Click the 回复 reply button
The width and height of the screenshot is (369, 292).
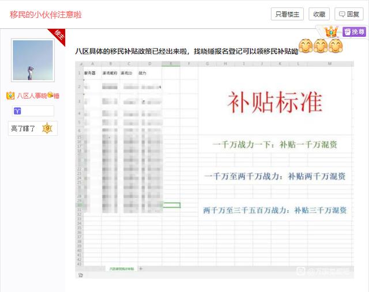(x=349, y=14)
